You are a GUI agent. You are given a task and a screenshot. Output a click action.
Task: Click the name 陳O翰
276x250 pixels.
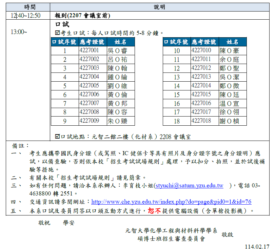[117, 68]
